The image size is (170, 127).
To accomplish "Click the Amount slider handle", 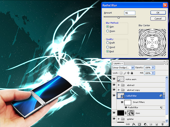I will pyautogui.click(x=119, y=17).
